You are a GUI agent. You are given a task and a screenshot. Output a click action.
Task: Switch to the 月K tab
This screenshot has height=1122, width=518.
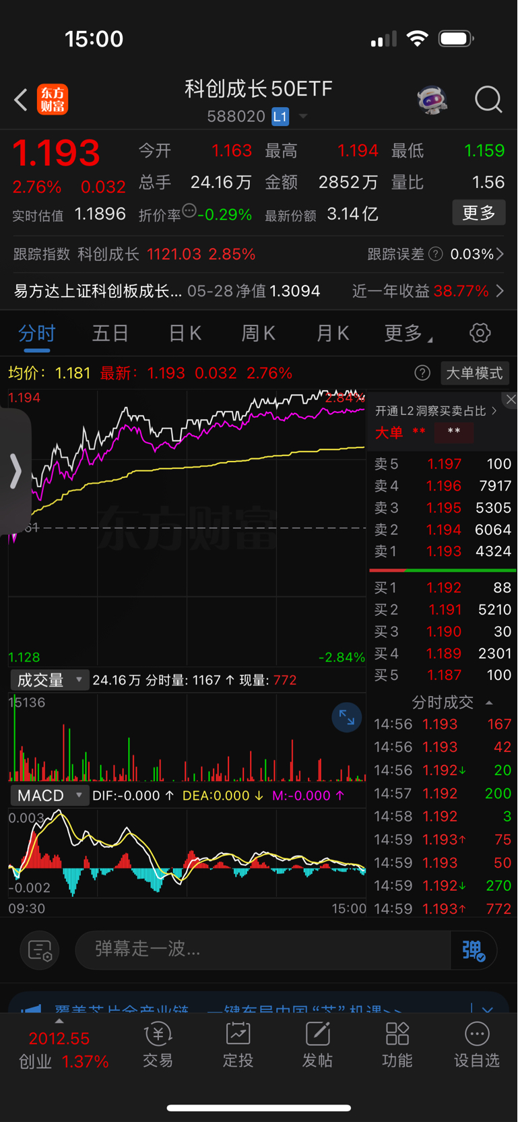333,333
